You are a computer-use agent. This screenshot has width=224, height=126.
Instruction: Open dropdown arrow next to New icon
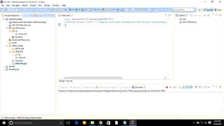6,10
